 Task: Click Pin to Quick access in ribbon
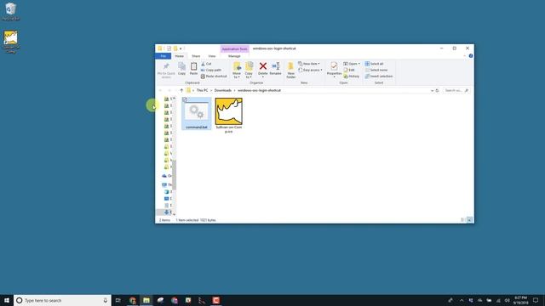pos(166,71)
